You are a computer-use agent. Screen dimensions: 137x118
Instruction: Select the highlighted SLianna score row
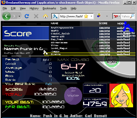click(90, 54)
